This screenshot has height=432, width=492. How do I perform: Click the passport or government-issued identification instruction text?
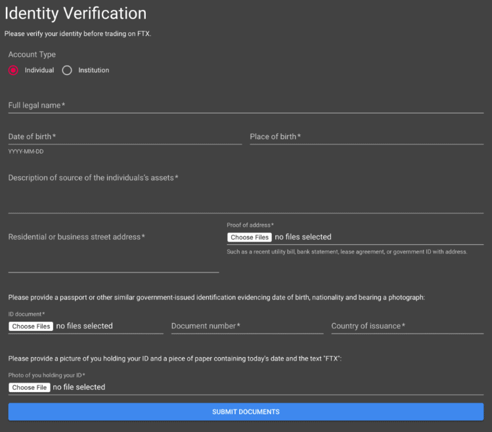217,297
